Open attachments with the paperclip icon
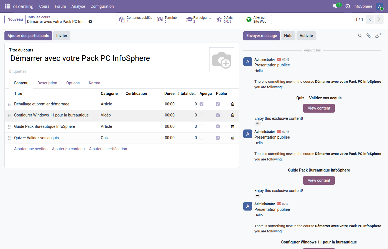The width and height of the screenshot is (388, 249). click(x=369, y=35)
